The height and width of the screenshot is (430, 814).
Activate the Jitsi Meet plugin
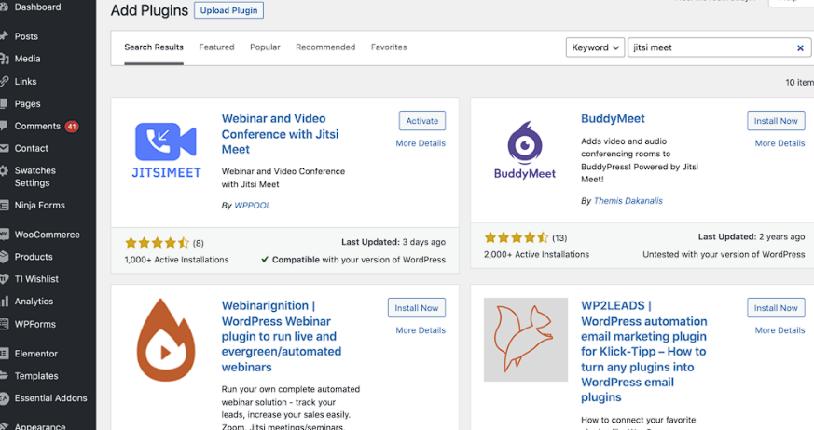pyautogui.click(x=422, y=121)
